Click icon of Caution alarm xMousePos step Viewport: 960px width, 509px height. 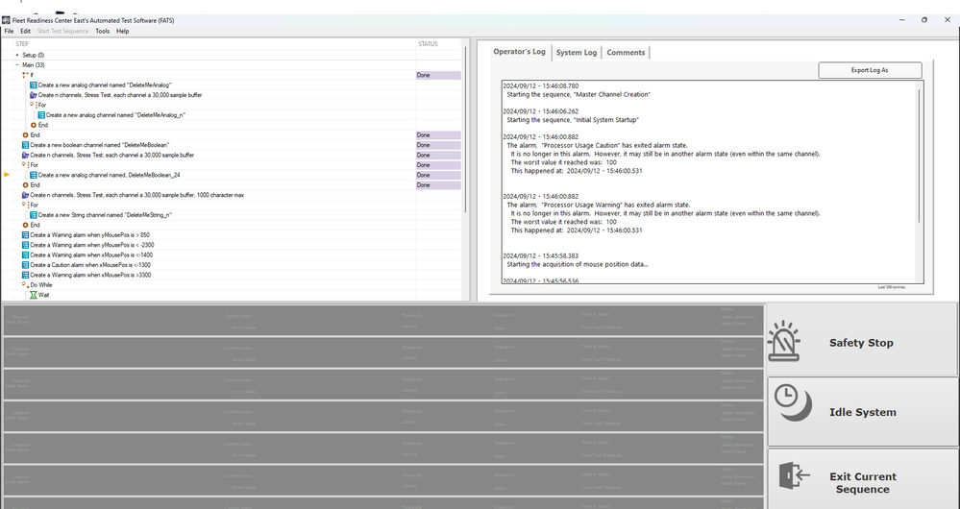(x=26, y=265)
